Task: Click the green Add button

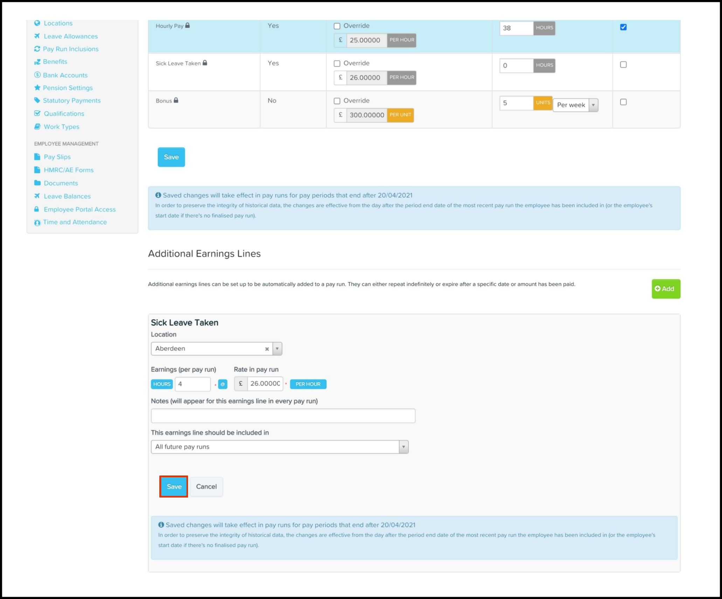Action: click(x=666, y=289)
